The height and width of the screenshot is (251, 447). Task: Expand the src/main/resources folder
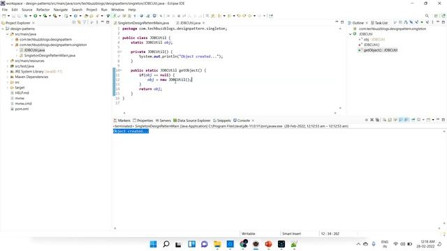8,61
